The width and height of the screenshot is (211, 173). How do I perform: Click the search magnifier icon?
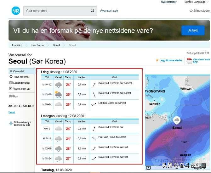click(92, 10)
